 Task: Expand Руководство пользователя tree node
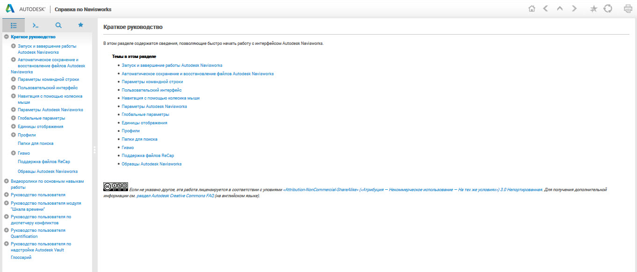7,194
